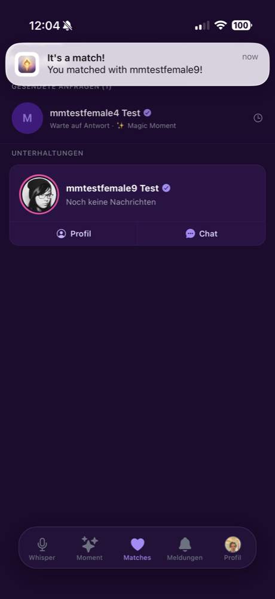The width and height of the screenshot is (275, 599).
Task: Open the Moment sparkles tab
Action: [x=90, y=549]
